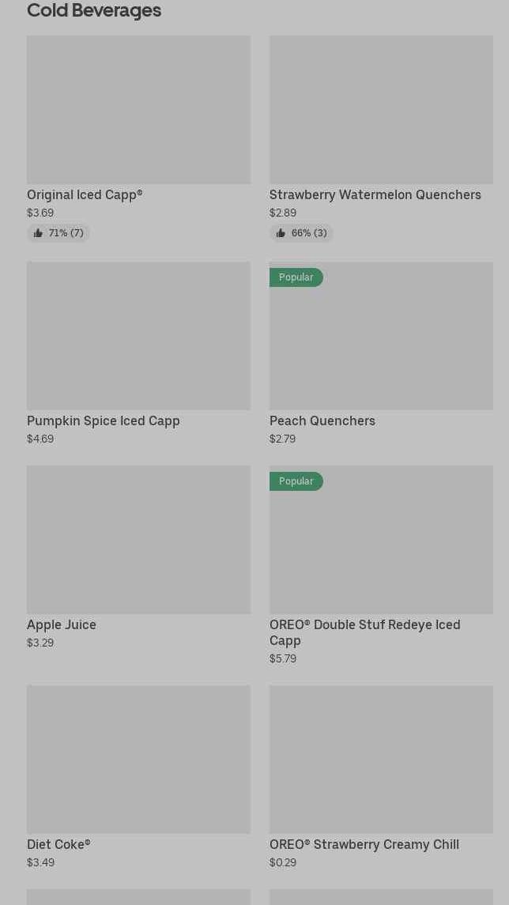Screen dimensions: 509x905
Task: Click the Original Iced Capp title
Action: pos(85,195)
